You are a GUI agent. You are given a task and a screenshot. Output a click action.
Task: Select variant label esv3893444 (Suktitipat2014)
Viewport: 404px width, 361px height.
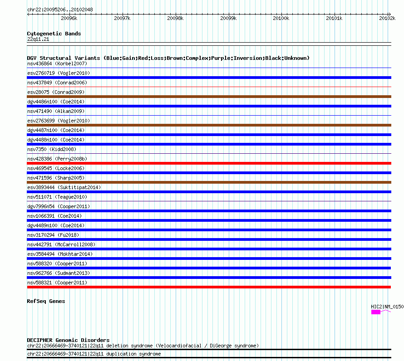[64, 187]
